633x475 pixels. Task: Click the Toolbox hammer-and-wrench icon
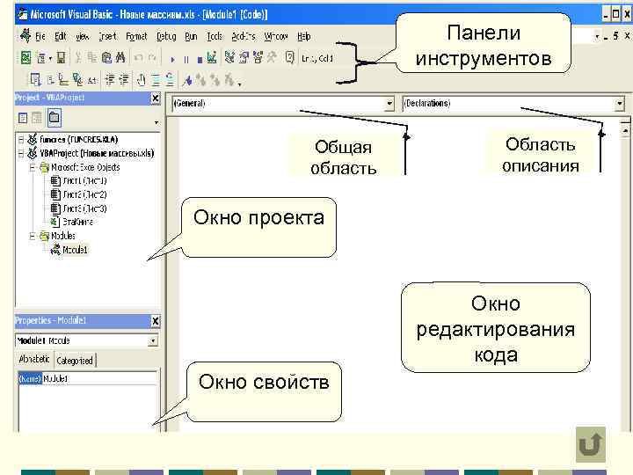(x=272, y=58)
